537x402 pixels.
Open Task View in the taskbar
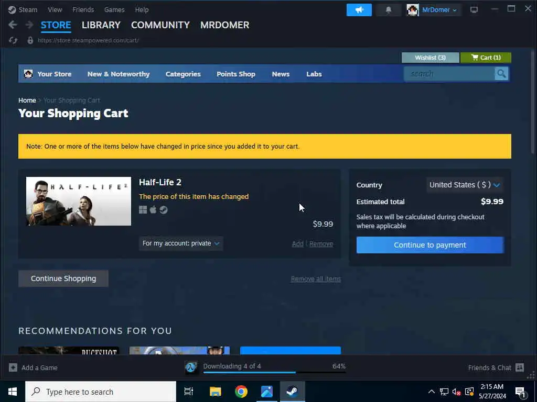click(189, 392)
